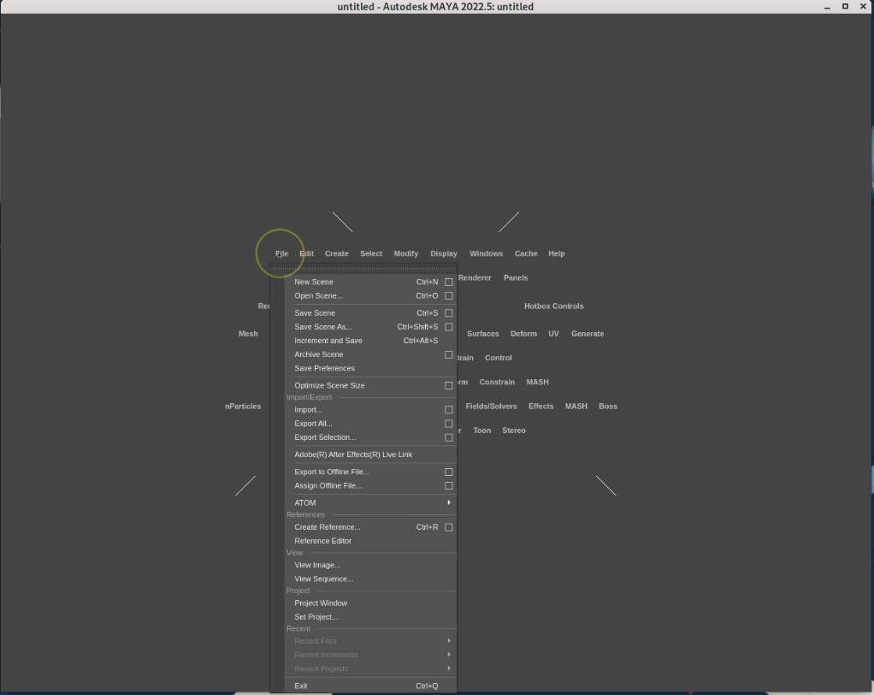Image resolution: width=874 pixels, height=695 pixels.
Task: Open option box for Save Scene As
Action: tap(449, 328)
